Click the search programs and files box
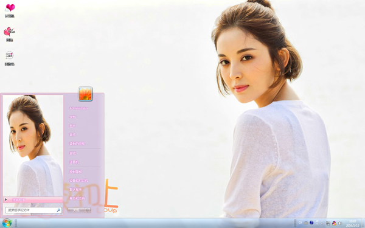 tap(33, 210)
